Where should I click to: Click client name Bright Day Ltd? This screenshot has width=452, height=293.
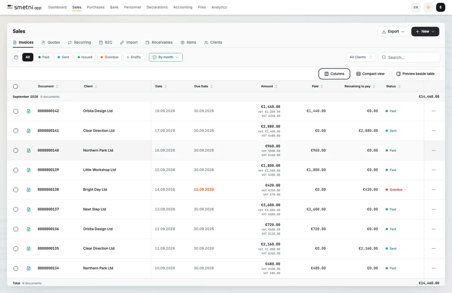pyautogui.click(x=95, y=190)
